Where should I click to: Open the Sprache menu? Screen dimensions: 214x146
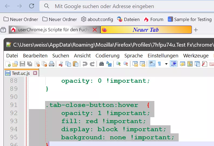(134, 56)
